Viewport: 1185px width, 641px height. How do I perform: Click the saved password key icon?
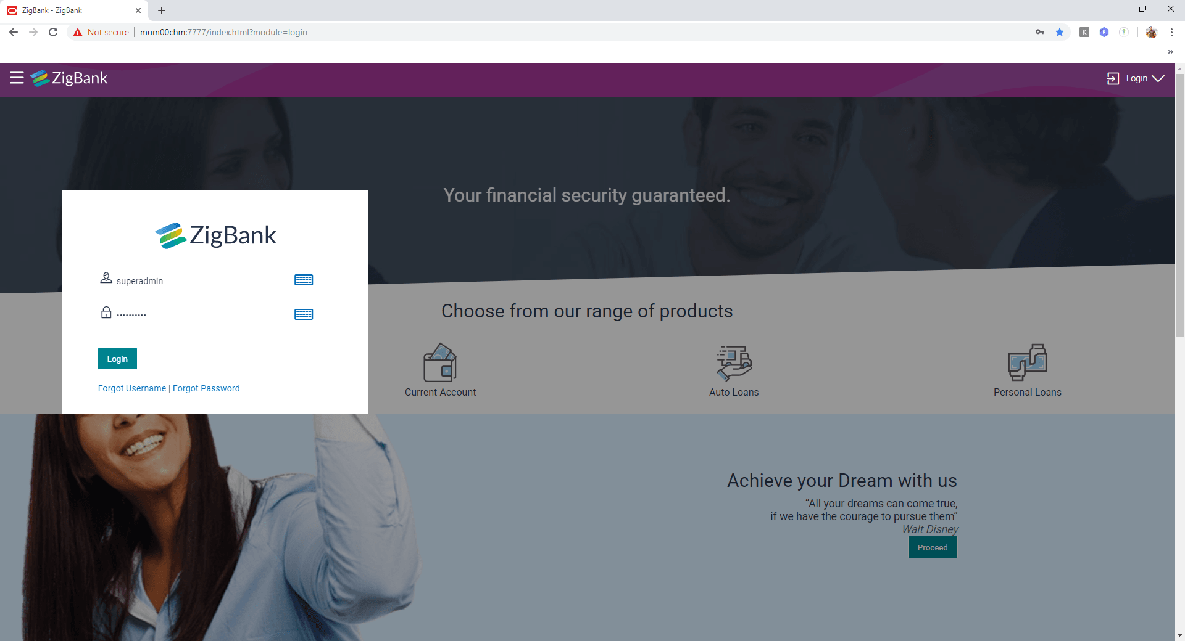point(1040,32)
